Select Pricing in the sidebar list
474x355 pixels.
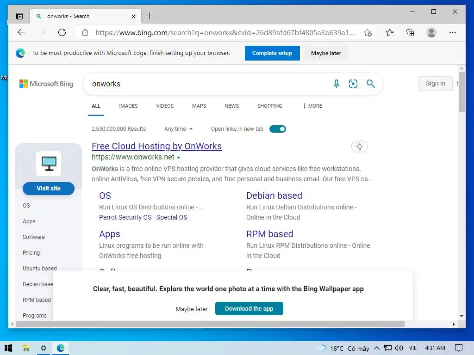coord(31,253)
